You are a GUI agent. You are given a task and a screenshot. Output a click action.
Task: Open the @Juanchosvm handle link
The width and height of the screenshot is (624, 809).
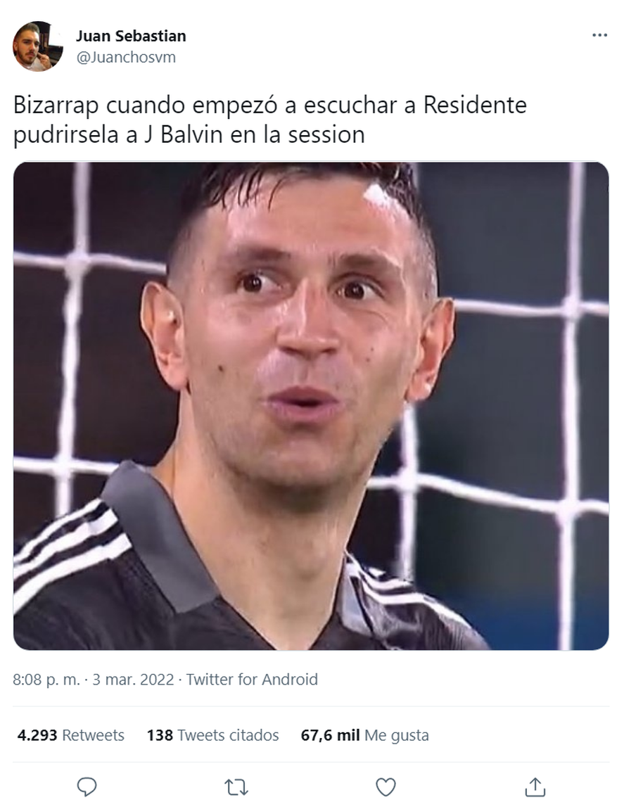pyautogui.click(x=126, y=57)
